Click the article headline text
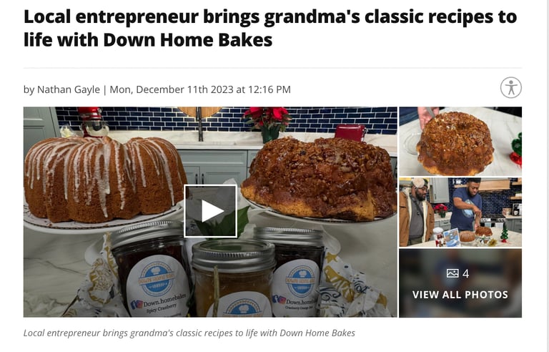The image size is (549, 352). coord(270,28)
